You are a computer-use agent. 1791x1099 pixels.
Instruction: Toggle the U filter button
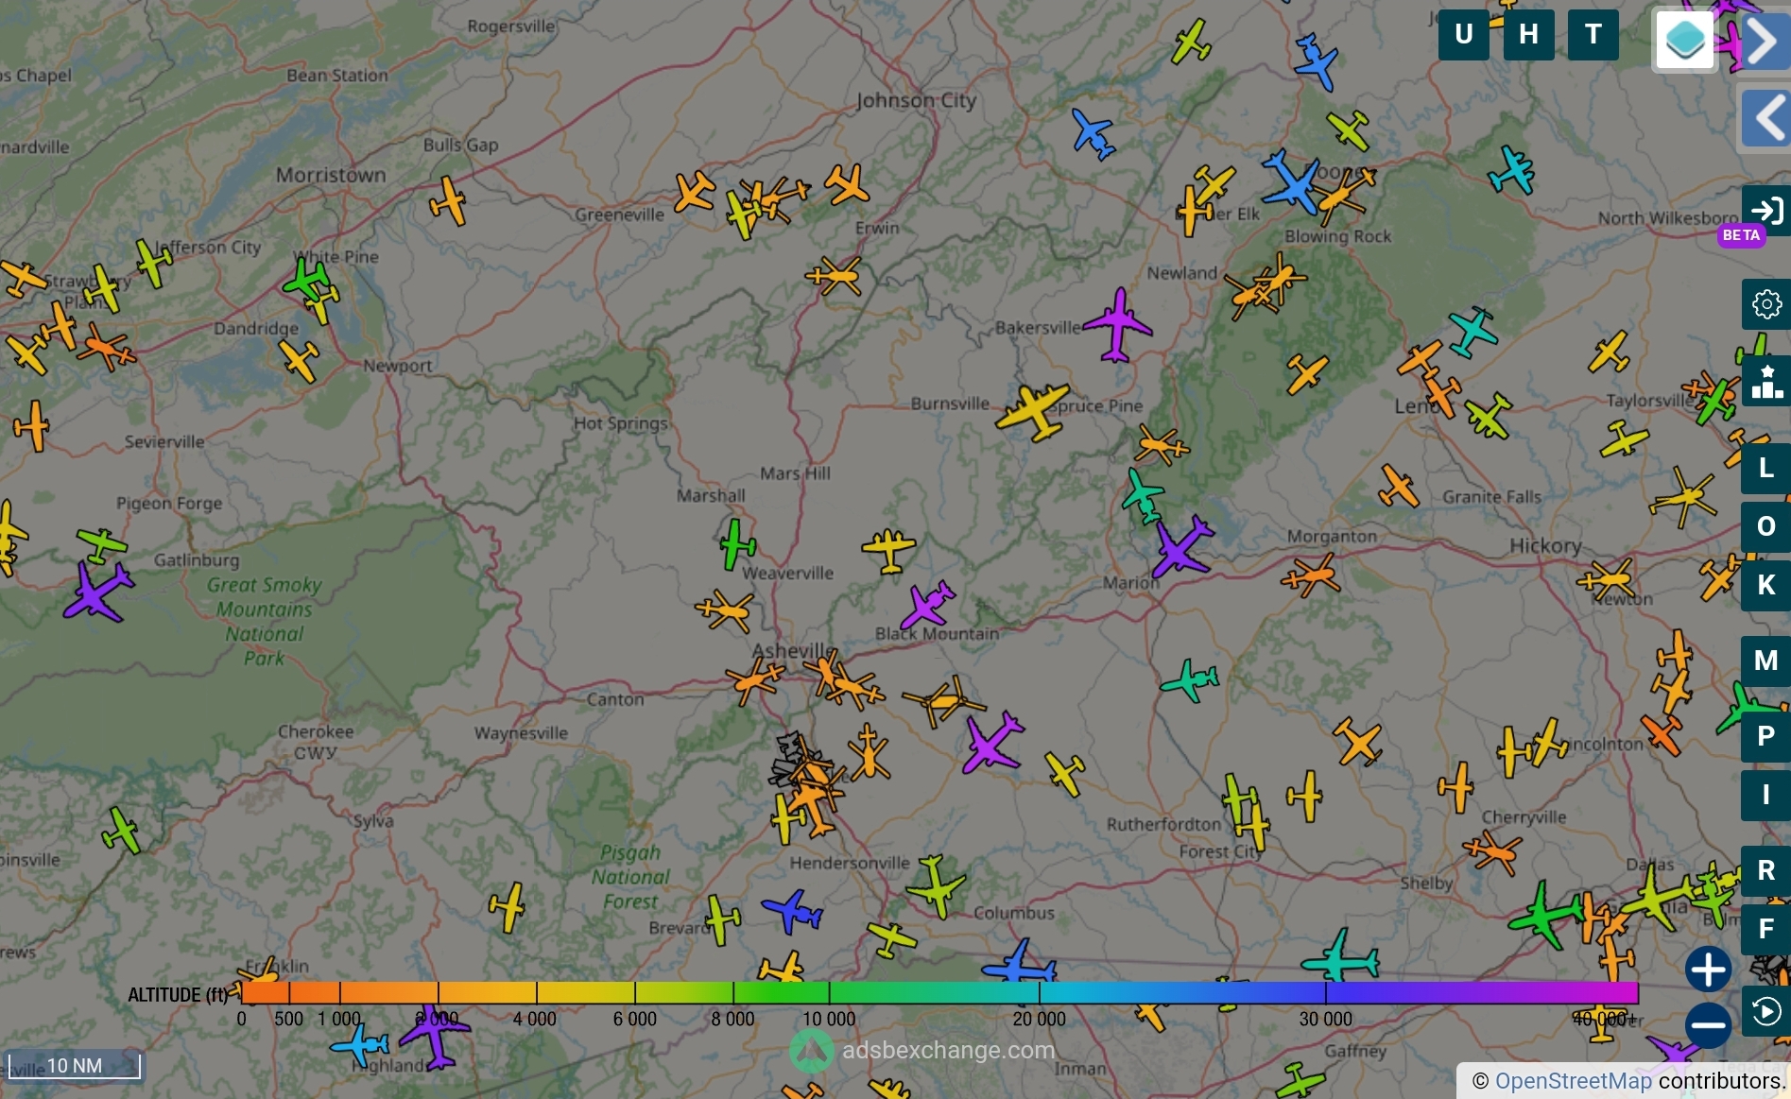tap(1464, 35)
